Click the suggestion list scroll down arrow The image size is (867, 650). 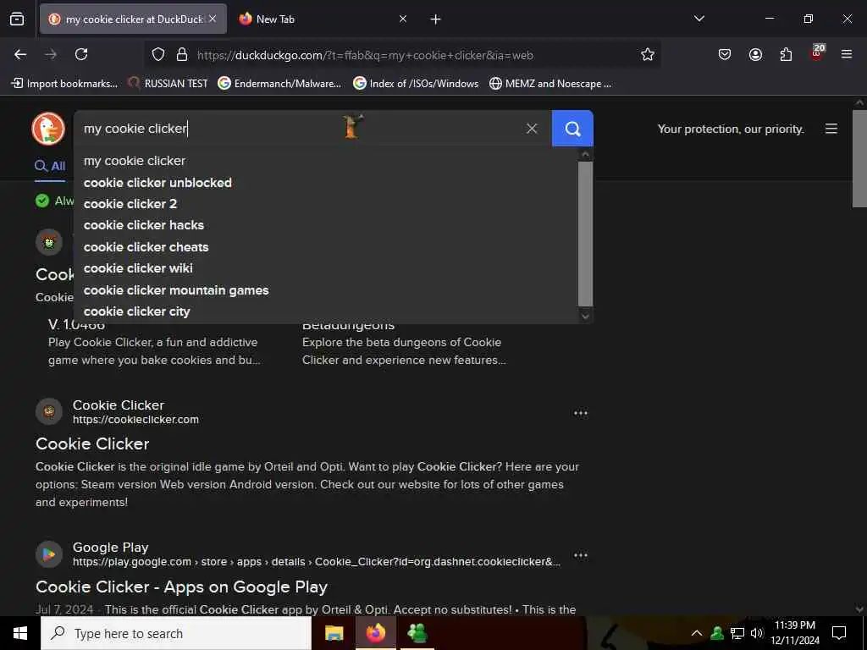coord(585,317)
